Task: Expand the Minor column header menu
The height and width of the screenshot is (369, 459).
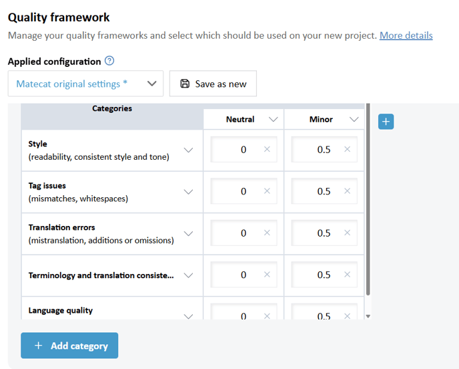Action: click(354, 120)
